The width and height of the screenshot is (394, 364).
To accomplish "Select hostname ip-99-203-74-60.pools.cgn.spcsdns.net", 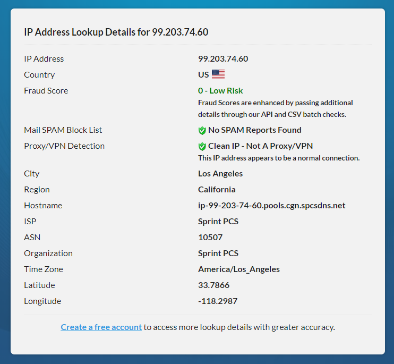I will tap(272, 206).
